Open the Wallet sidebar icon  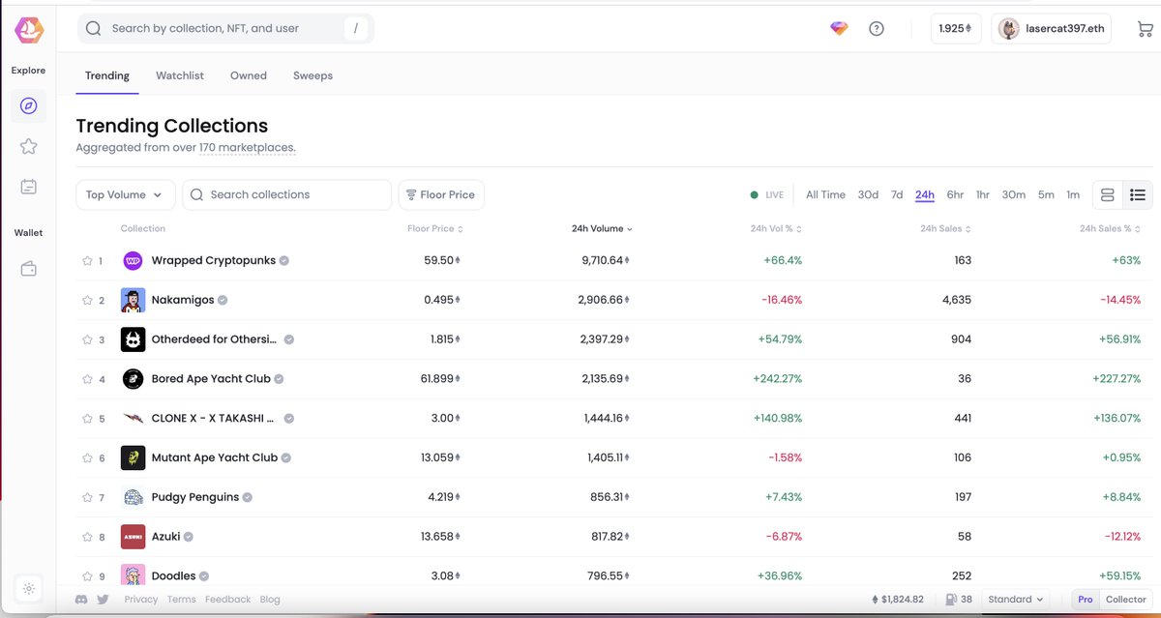click(x=28, y=269)
